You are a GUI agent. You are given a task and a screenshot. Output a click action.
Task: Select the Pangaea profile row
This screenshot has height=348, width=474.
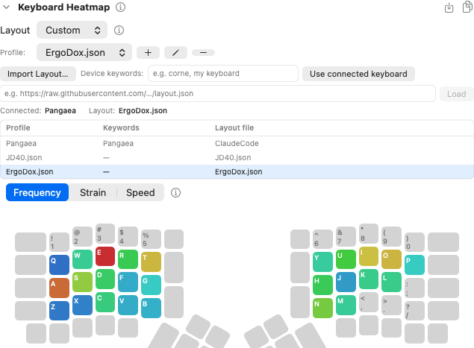point(237,143)
